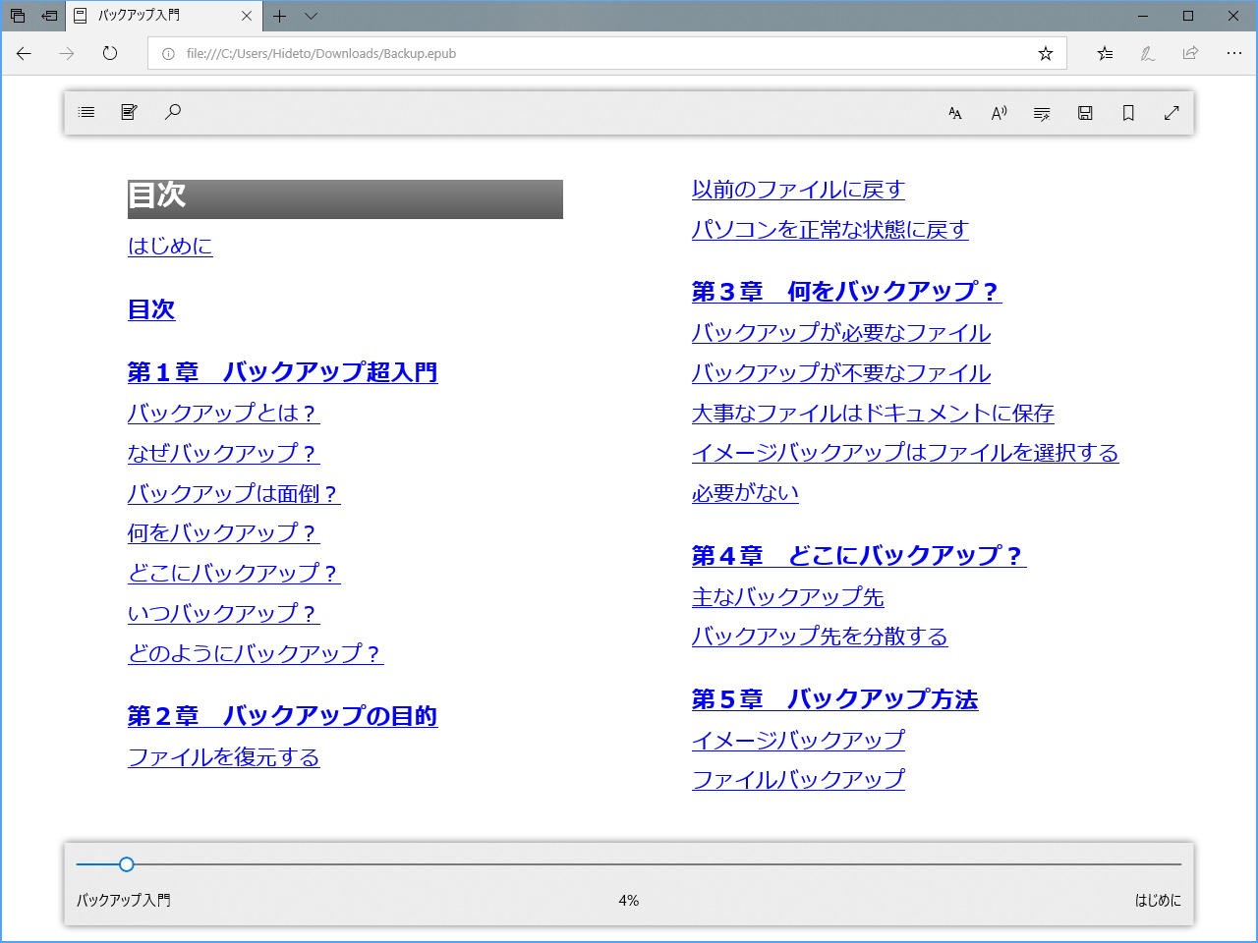Viewport: 1258px width, 943px height.
Task: Save the ebook for offline reading
Action: (1085, 113)
